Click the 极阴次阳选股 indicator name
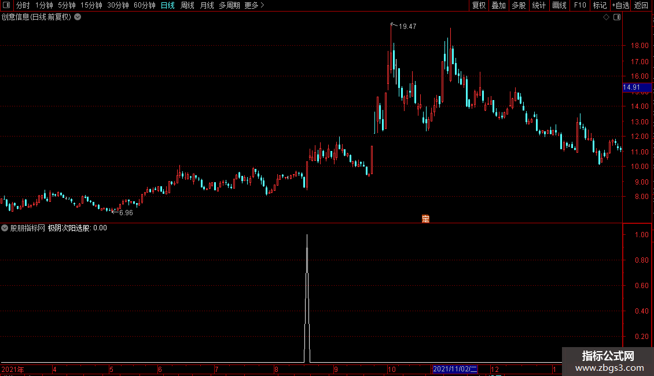The width and height of the screenshot is (654, 376). tap(68, 228)
